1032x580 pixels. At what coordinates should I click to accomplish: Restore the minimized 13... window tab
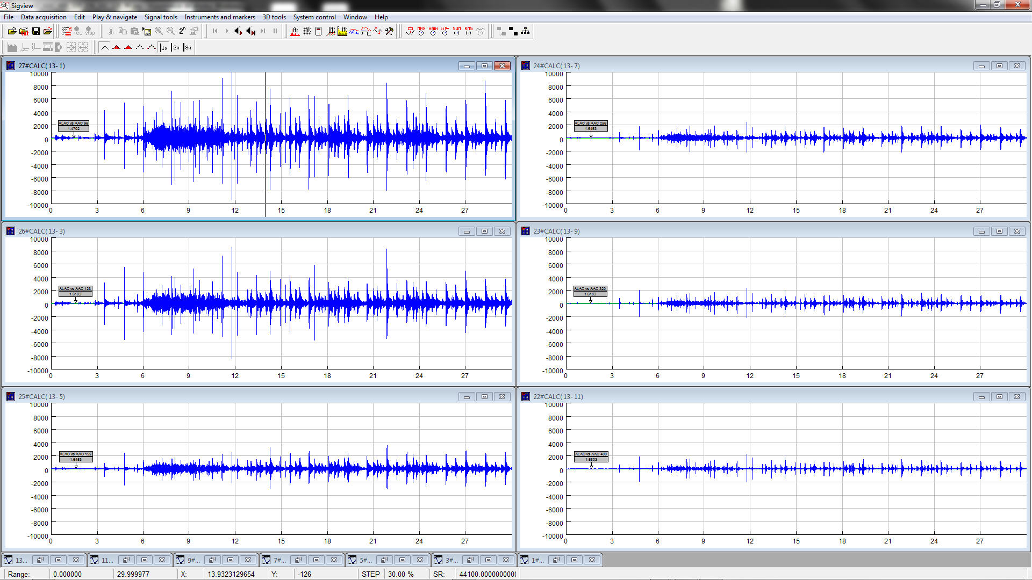40,560
